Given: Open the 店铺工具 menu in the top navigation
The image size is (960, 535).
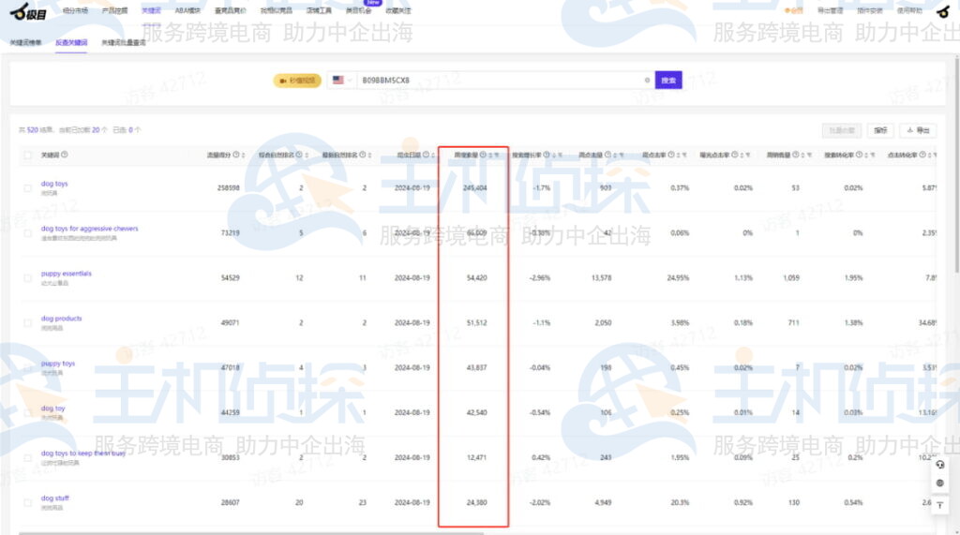Looking at the screenshot, I should click(318, 11).
